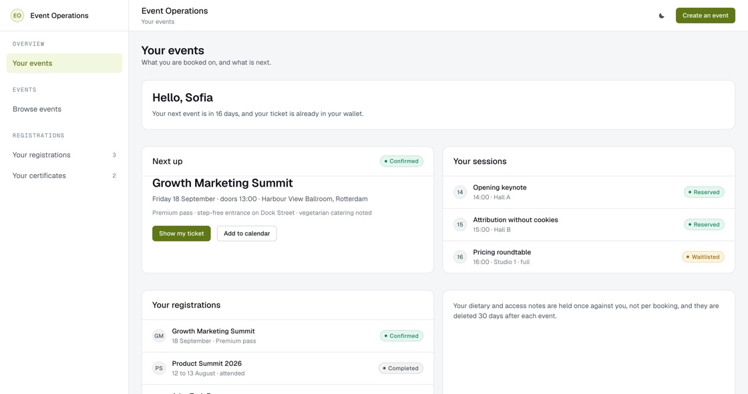Image resolution: width=748 pixels, height=394 pixels.
Task: Click the "15:00 · Hall B" session time
Action: [492, 229]
